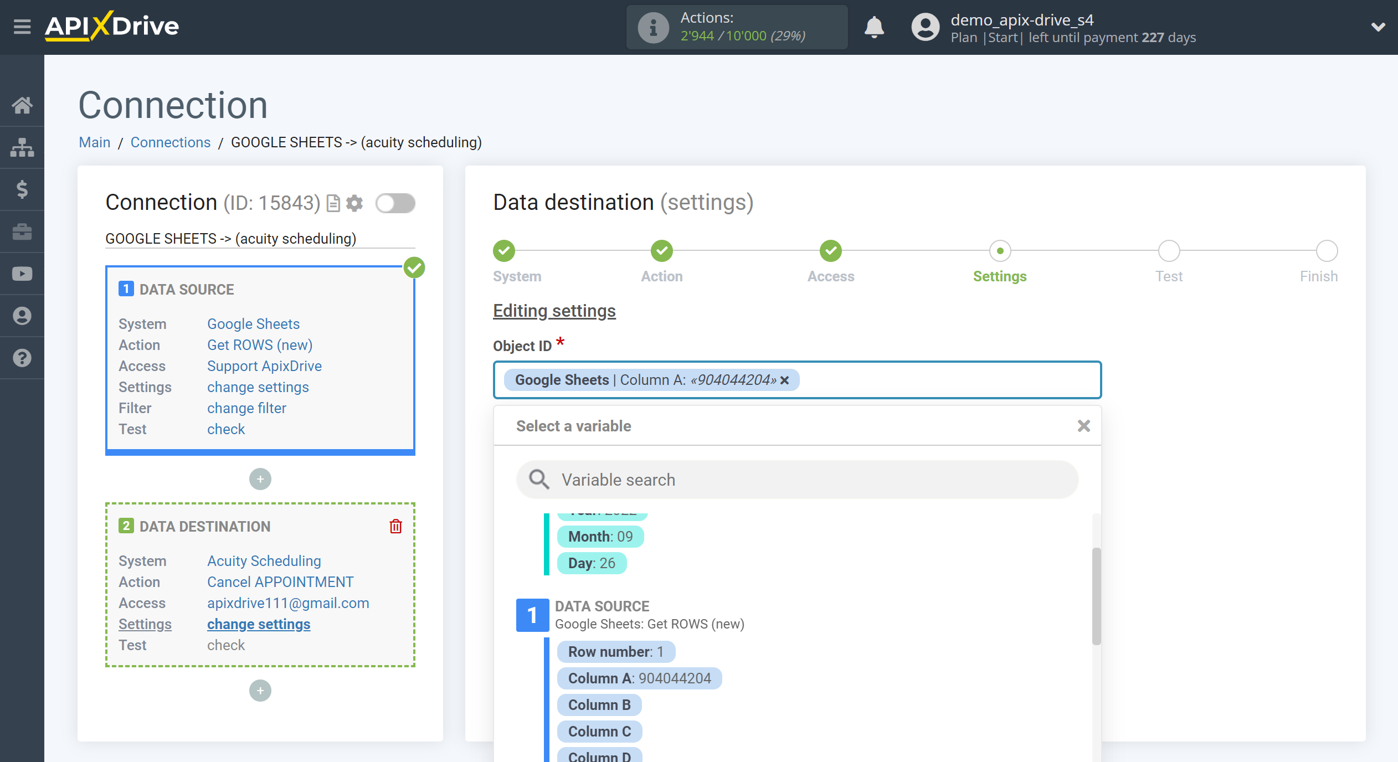Open briefcase icon in sidebar
Image resolution: width=1398 pixels, height=762 pixels.
(22, 231)
